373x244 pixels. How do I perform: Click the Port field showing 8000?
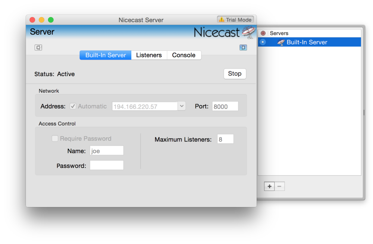coord(225,106)
